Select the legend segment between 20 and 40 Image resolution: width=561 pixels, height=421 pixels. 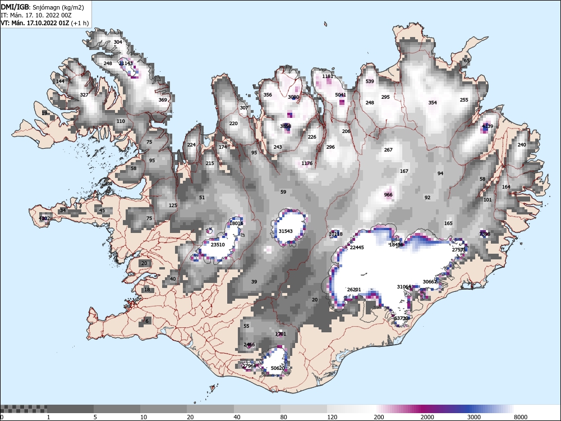tap(210, 409)
